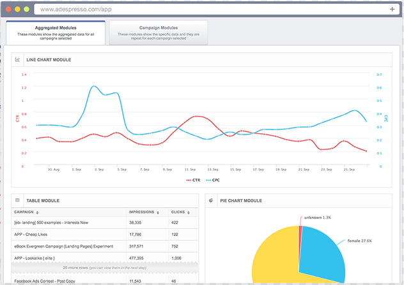Click the 'unknown 1.3%' pie label
404x285 pixels.
click(x=318, y=217)
